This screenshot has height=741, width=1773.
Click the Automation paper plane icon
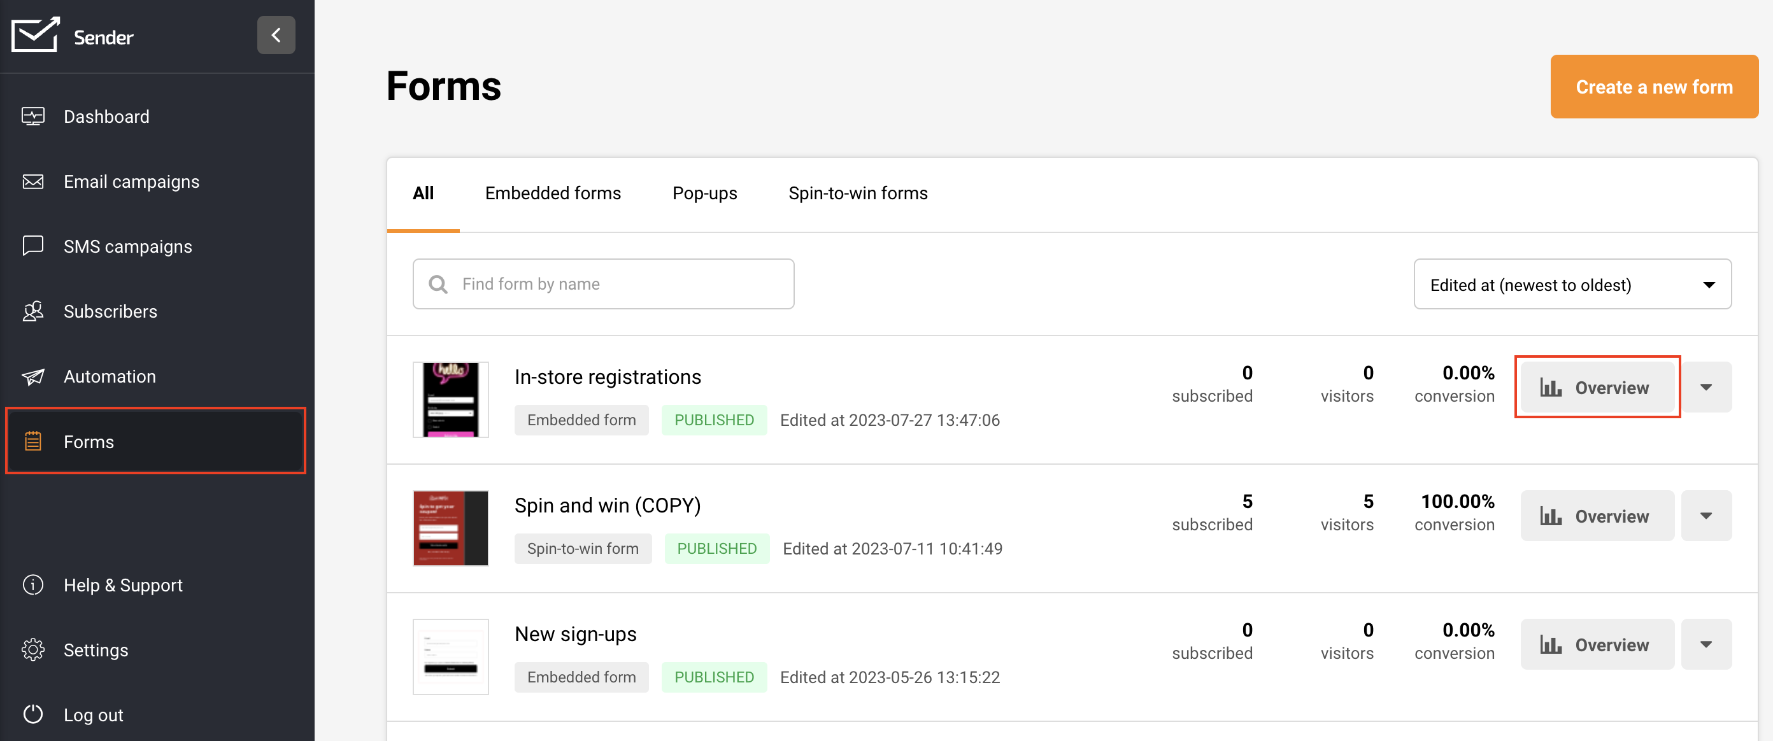click(x=33, y=376)
